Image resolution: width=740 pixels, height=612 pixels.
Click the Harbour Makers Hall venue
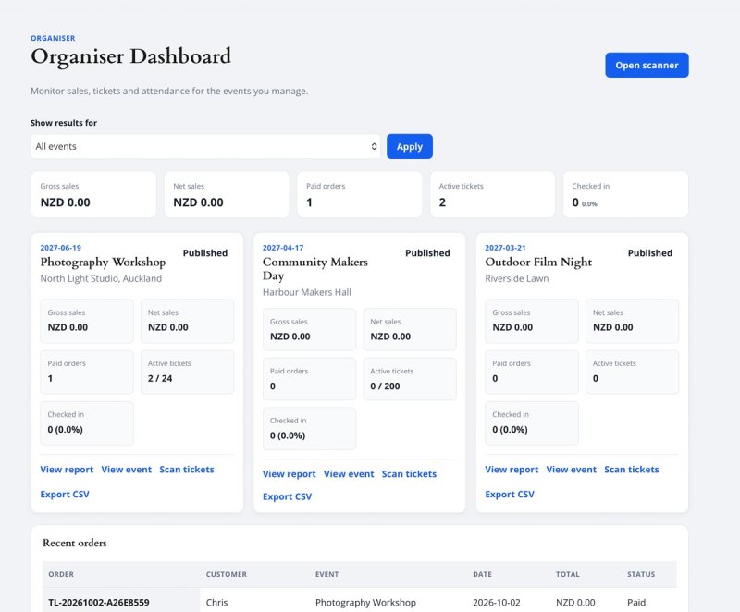(307, 292)
